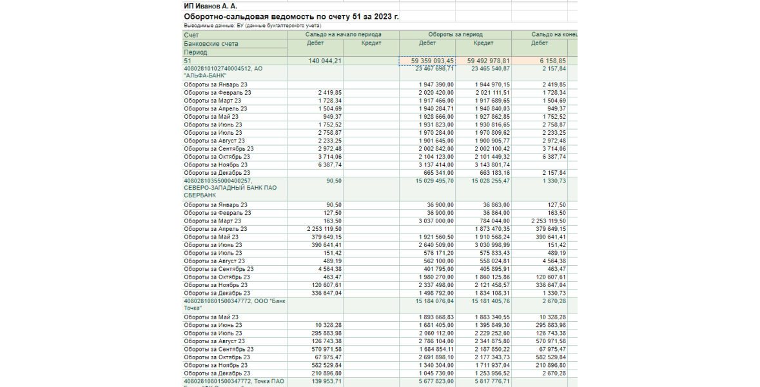Select the cell '2 021 111,51'

coord(483,93)
